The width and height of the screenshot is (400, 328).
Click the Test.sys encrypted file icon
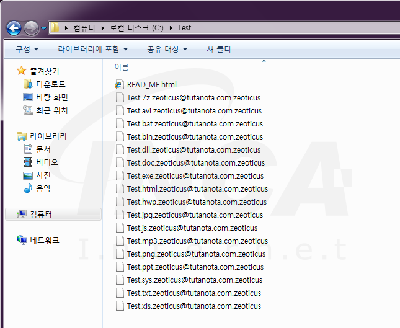pos(120,280)
